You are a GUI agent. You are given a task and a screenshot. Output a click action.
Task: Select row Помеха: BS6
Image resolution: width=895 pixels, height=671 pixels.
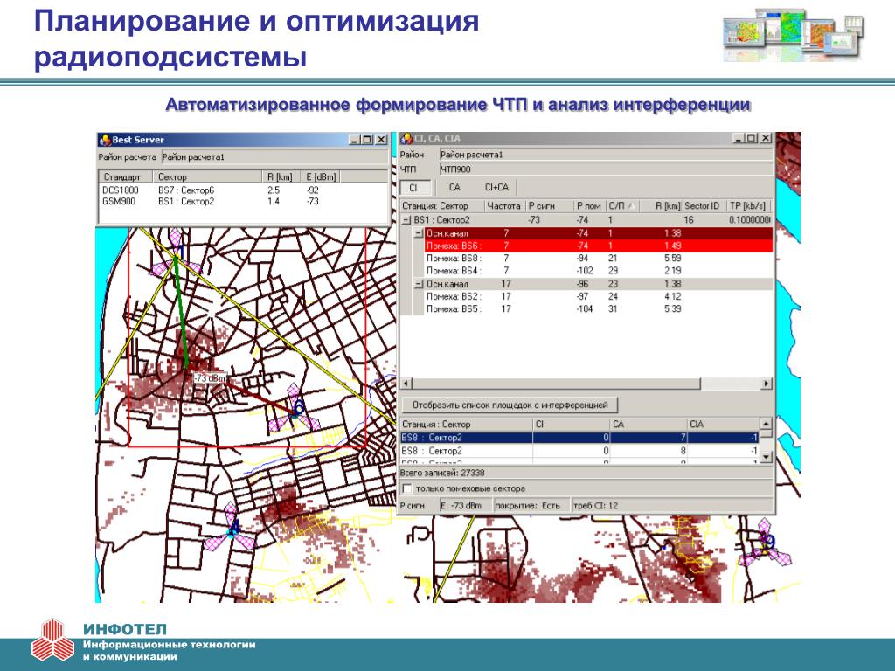point(598,246)
